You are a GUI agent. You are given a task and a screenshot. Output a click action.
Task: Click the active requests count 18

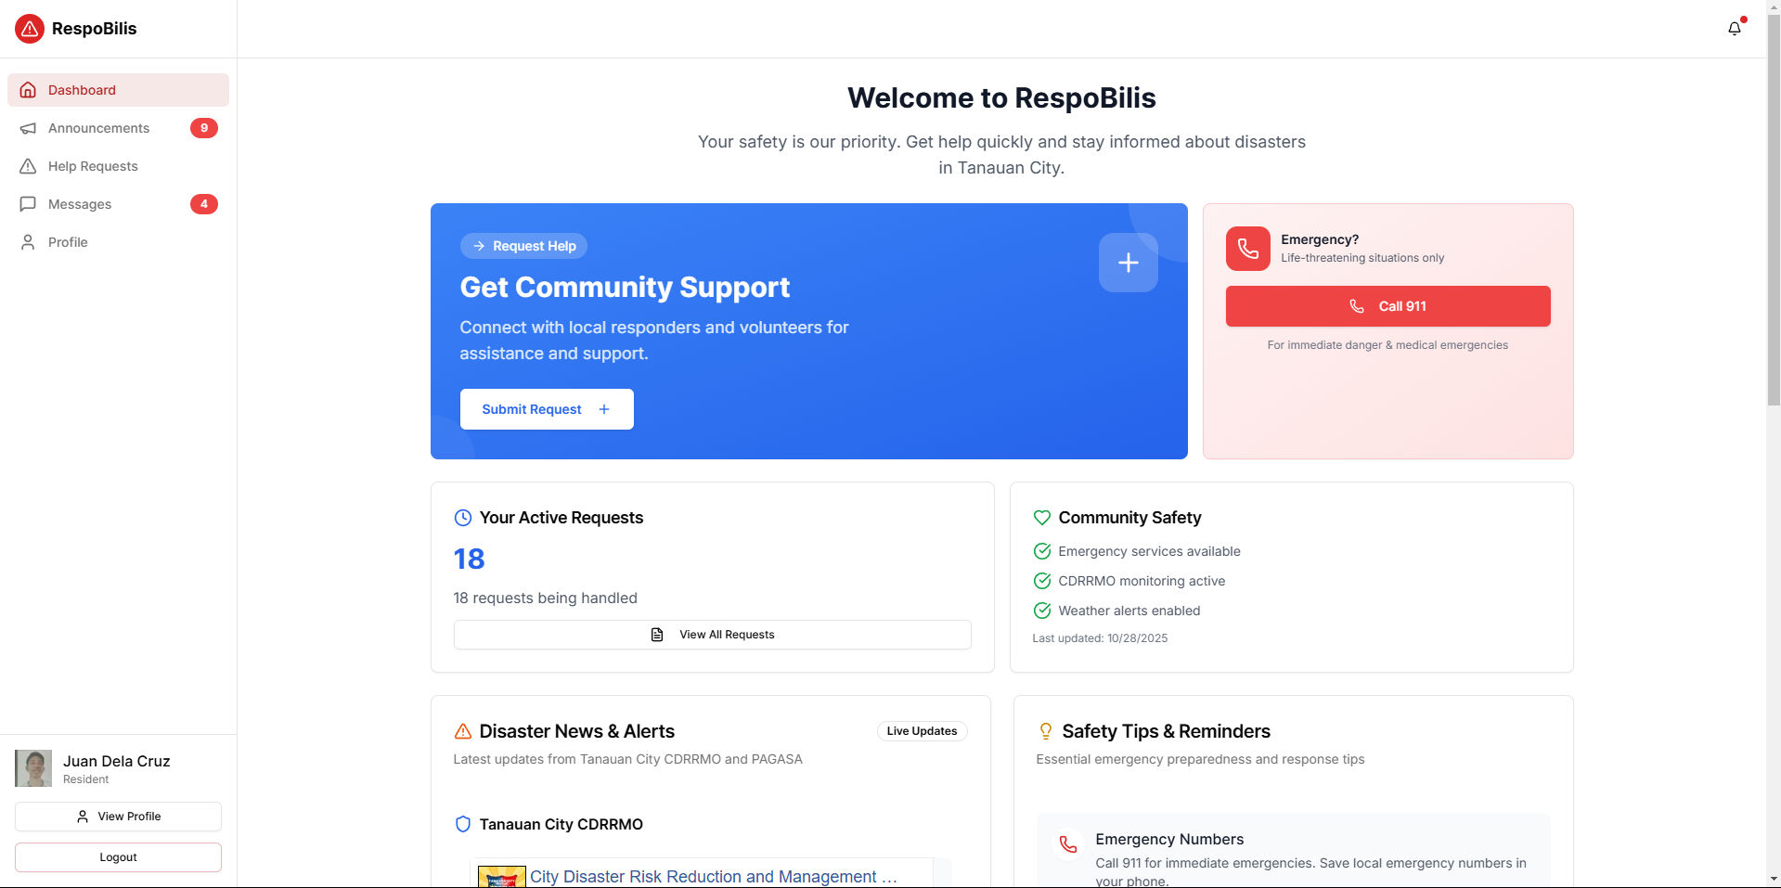pyautogui.click(x=469, y=559)
